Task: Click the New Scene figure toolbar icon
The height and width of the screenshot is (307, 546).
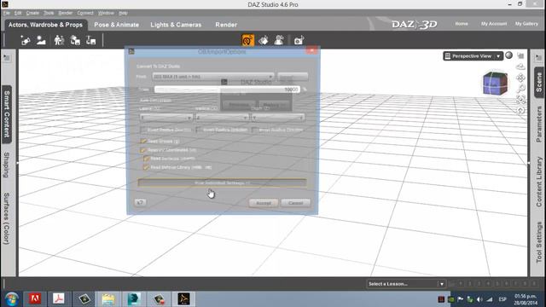Action: [26, 41]
